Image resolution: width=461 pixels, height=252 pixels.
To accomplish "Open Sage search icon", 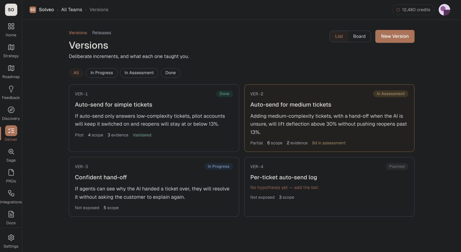I will (x=11, y=152).
